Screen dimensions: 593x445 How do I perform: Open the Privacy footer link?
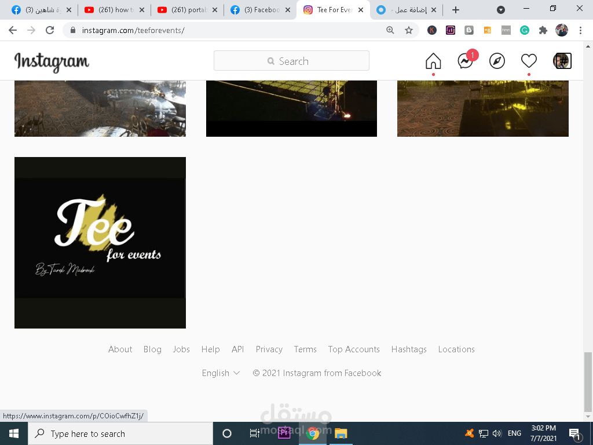[x=269, y=349]
